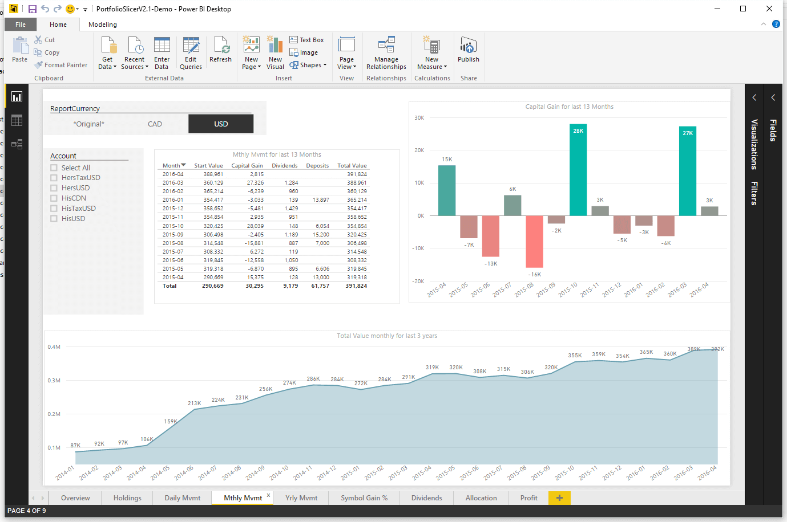Switch to the Modeling ribbon tab

[x=103, y=25]
